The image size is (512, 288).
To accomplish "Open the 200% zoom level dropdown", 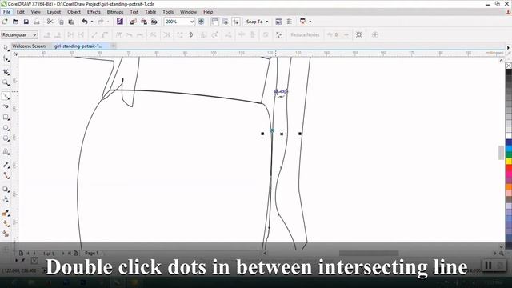I will [x=192, y=22].
